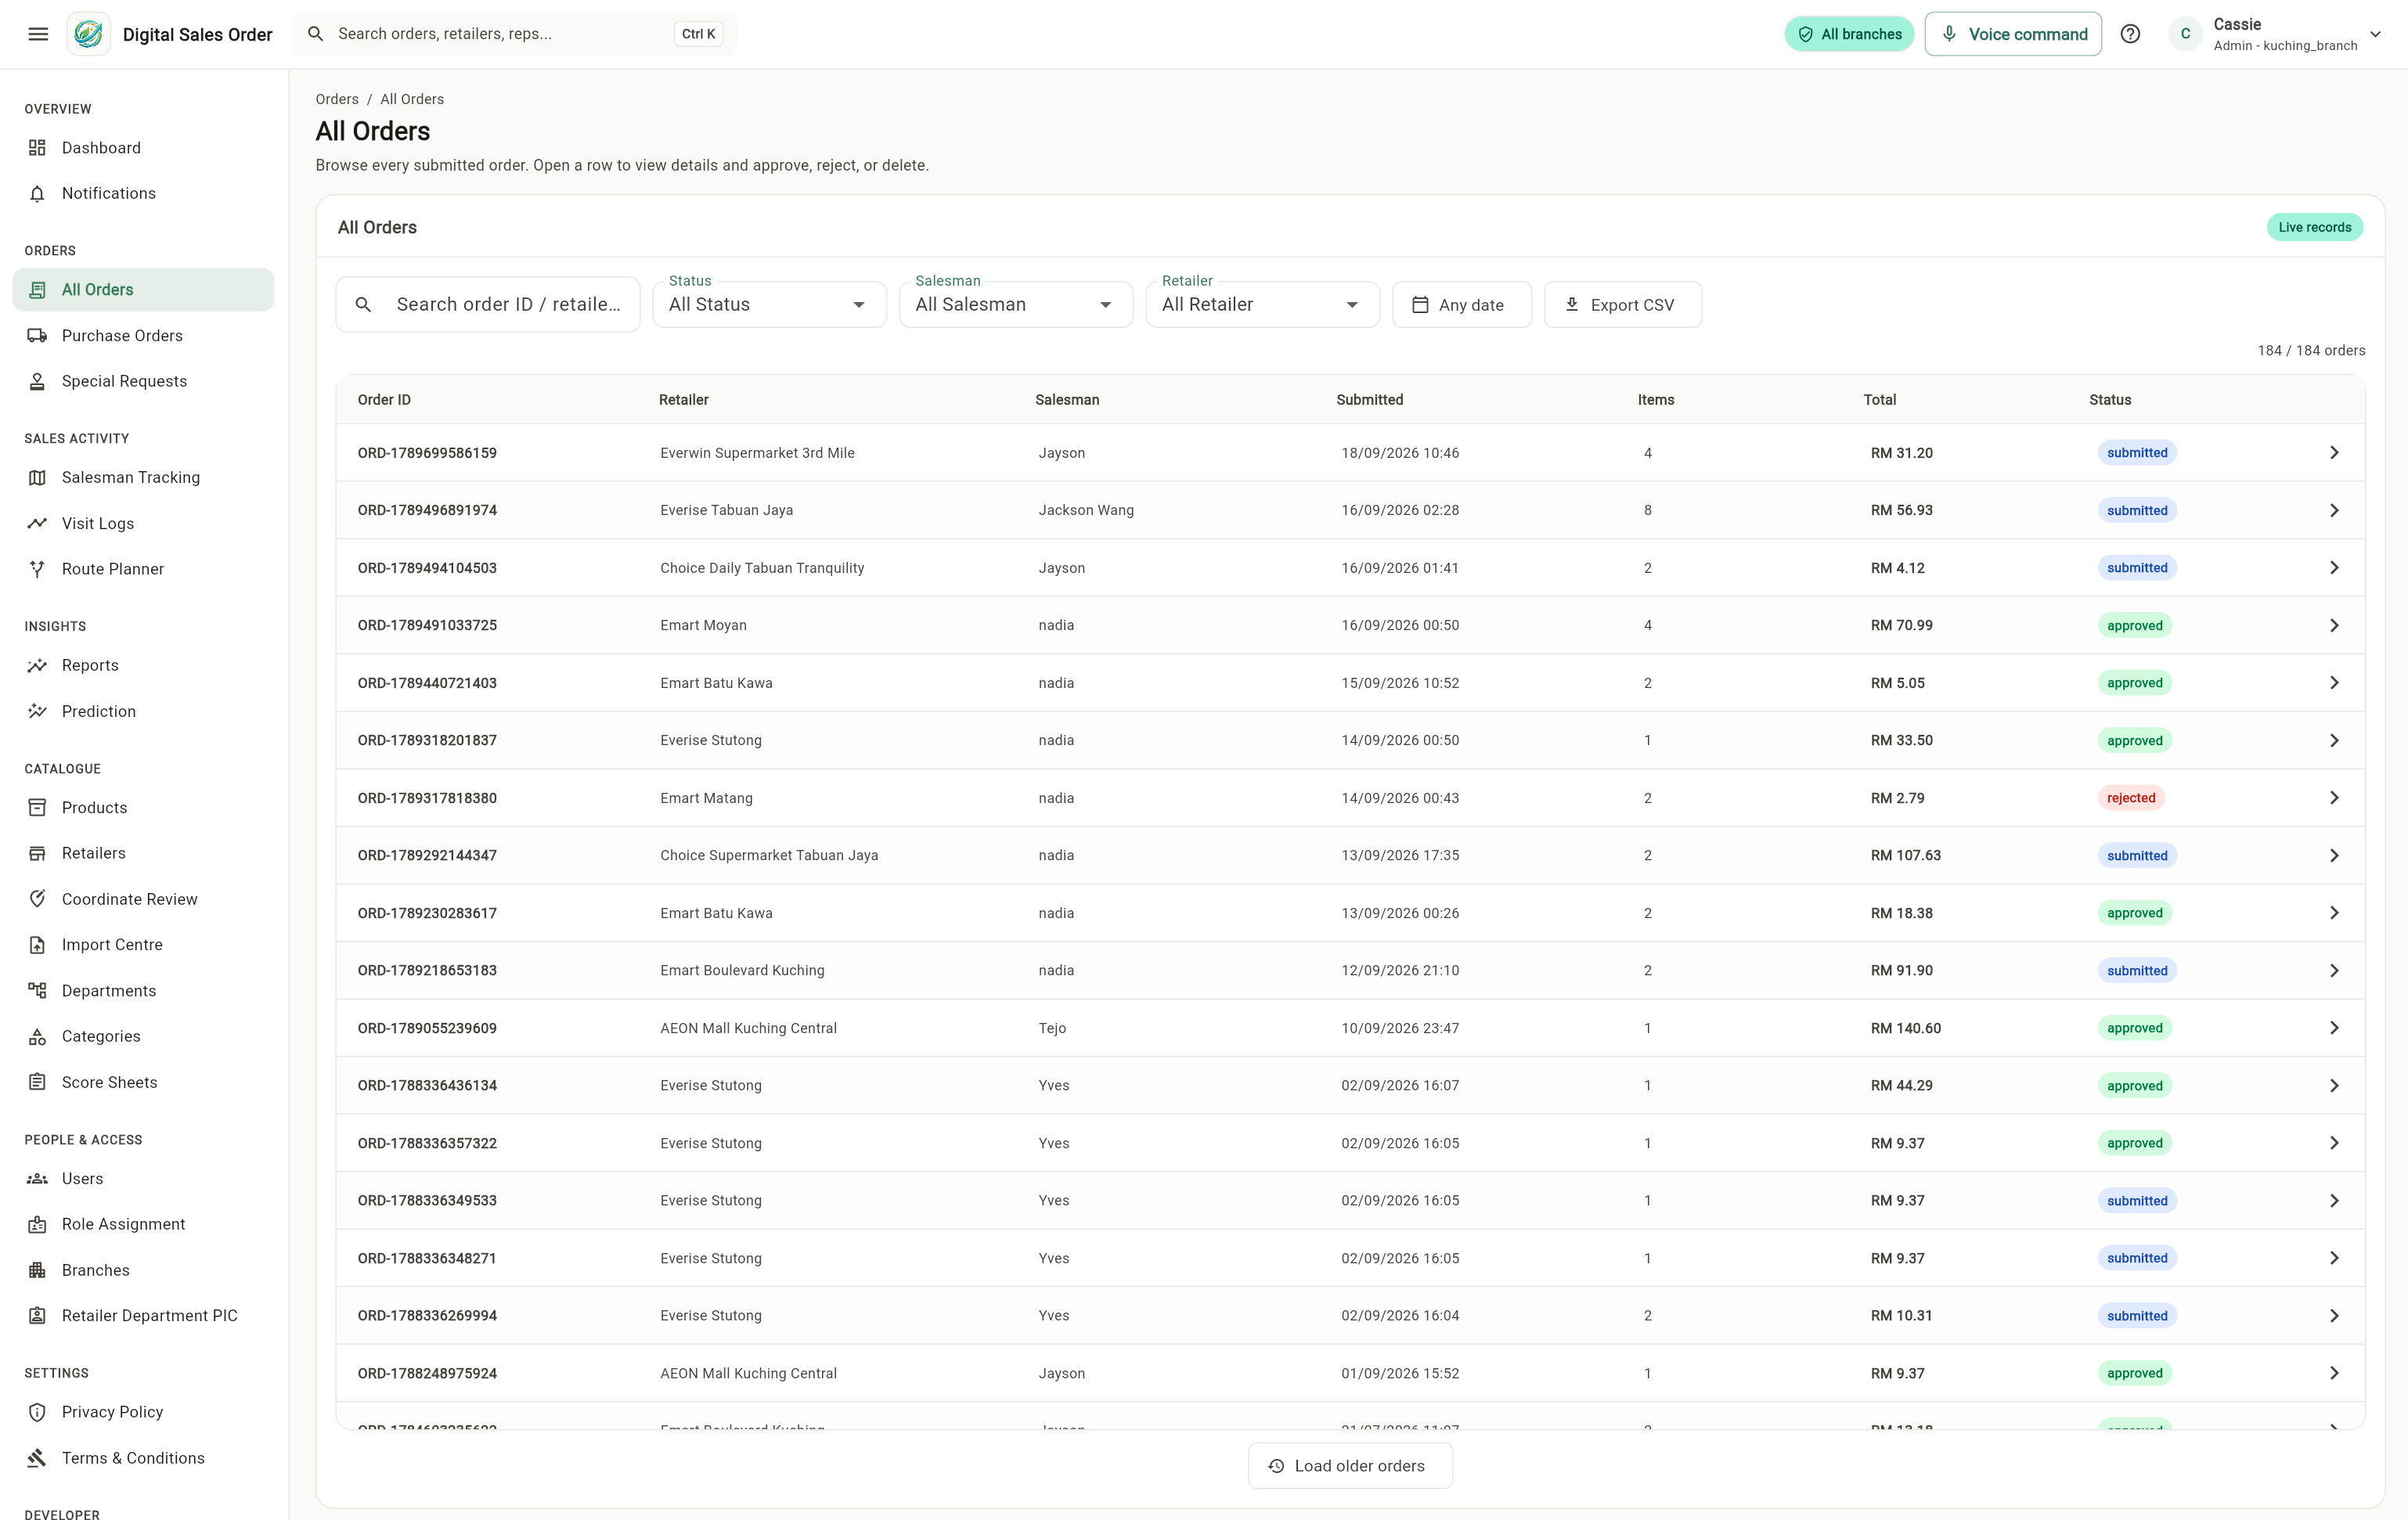
Task: Click the Any date filter button
Action: click(1461, 304)
